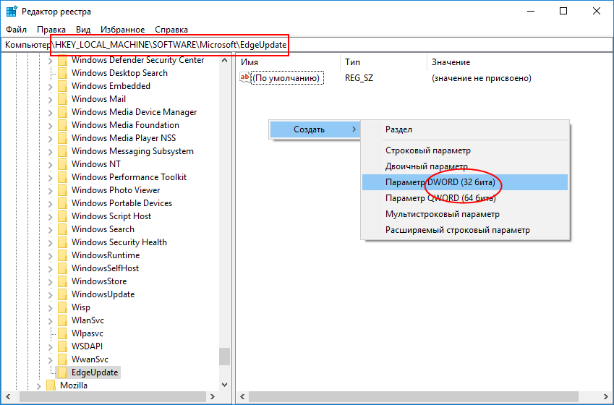
Task: Choose Раздел in the submenu
Action: (x=465, y=129)
